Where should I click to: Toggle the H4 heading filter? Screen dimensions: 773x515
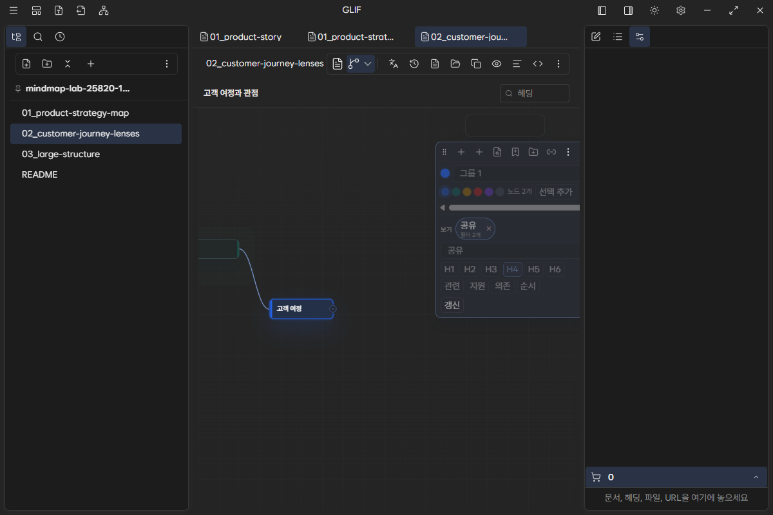coord(513,269)
